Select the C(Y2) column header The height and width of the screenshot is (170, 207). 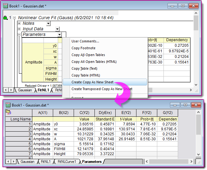84,113
